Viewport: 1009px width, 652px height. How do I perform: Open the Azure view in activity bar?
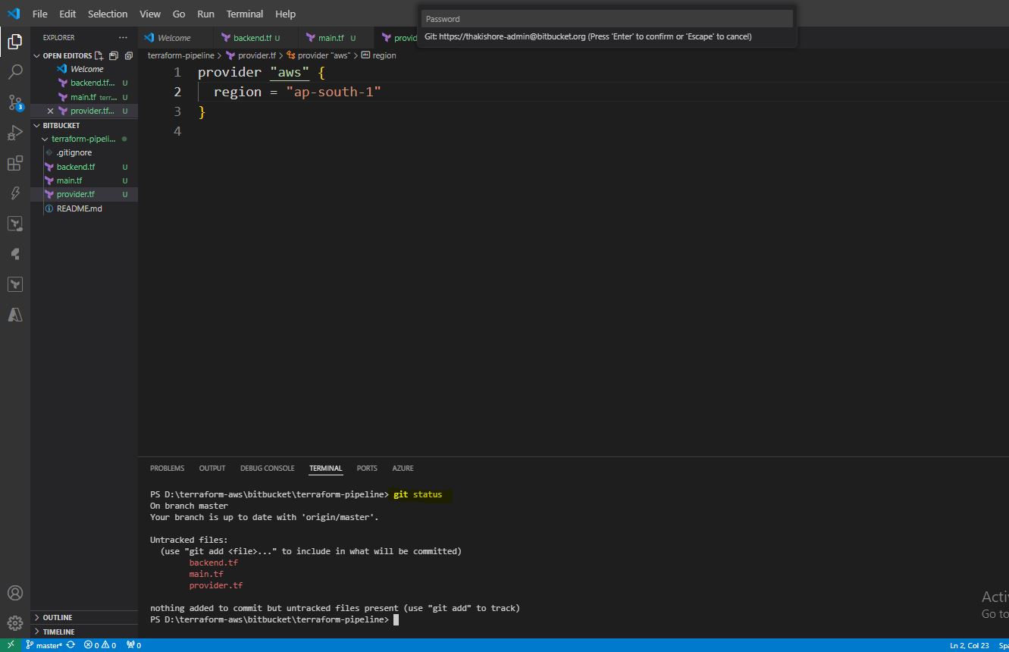(14, 315)
